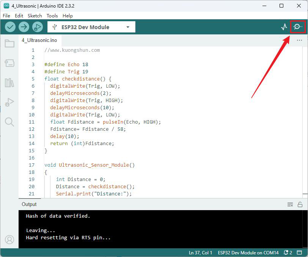Screen dimensions: 308x257
Task: Click 'Fdistance= Fdistance / 58;' line
Action: pos(88,129)
